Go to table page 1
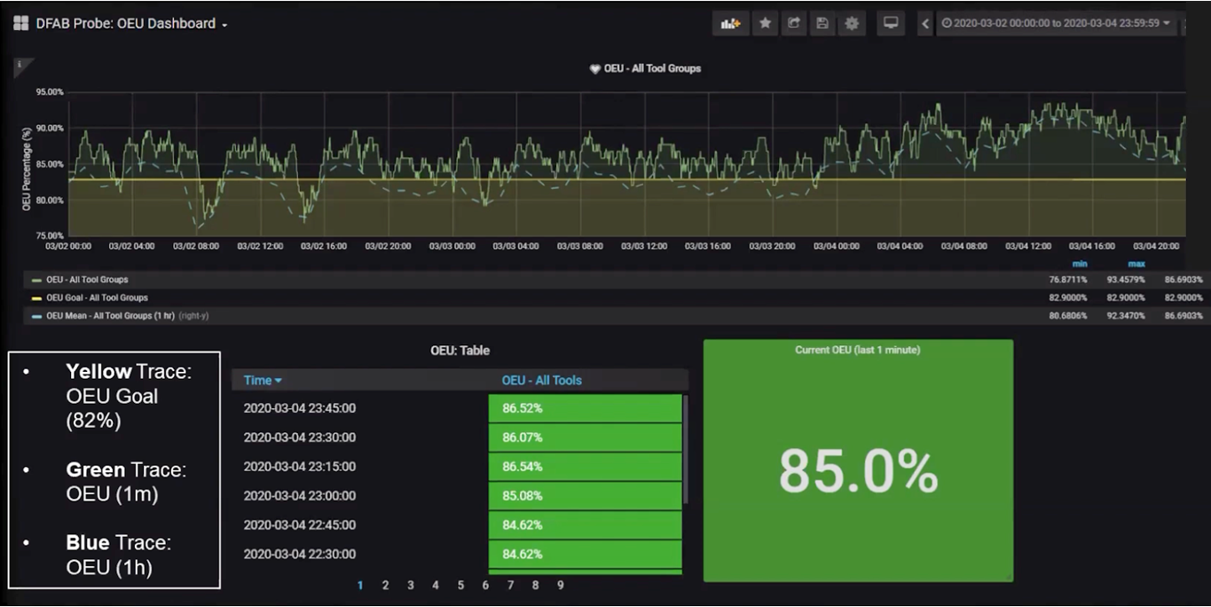Screen dimensions: 1211x607 360,585
